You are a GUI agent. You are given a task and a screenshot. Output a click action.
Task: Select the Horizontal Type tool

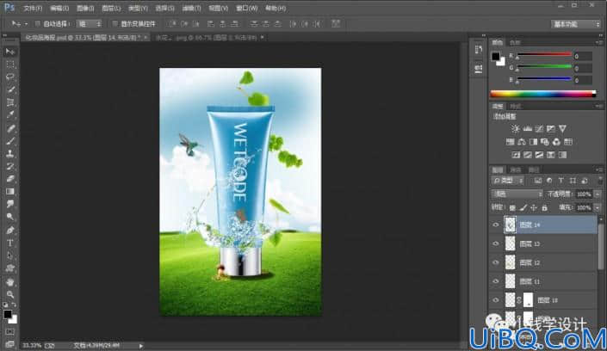click(x=10, y=243)
